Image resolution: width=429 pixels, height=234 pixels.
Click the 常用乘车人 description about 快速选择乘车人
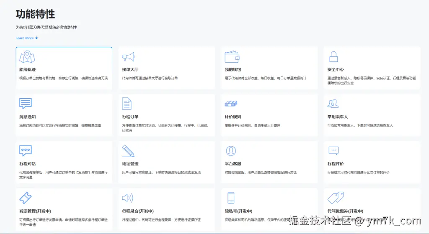click(x=360, y=125)
